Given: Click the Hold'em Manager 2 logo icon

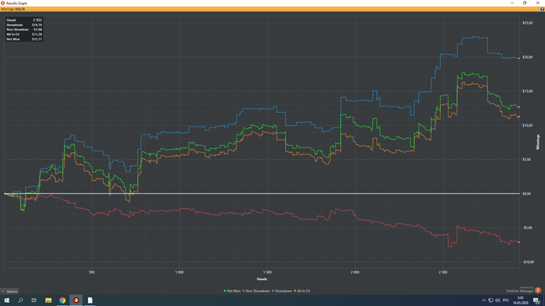Looking at the screenshot, I should (538, 290).
